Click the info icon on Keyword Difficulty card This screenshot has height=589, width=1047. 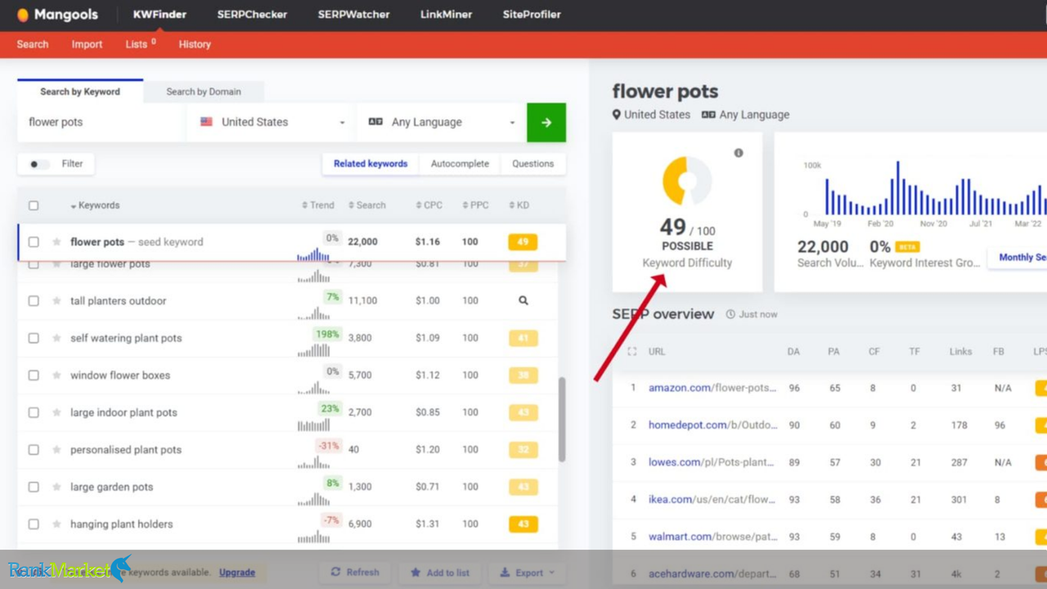tap(739, 153)
